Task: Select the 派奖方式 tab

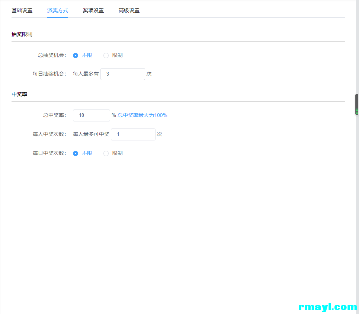Action: pos(58,10)
